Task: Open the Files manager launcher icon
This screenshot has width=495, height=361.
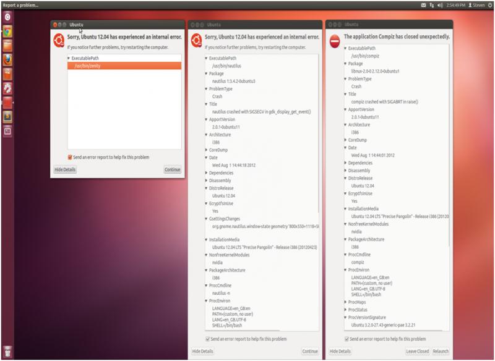Action: pos(7,46)
